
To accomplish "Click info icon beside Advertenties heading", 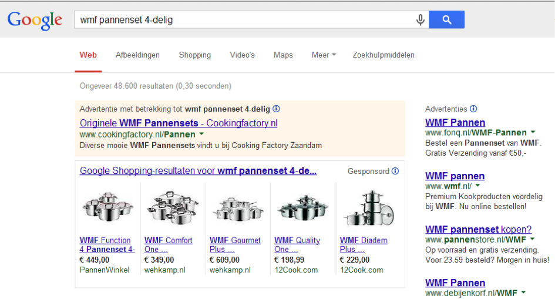I will click(x=473, y=109).
